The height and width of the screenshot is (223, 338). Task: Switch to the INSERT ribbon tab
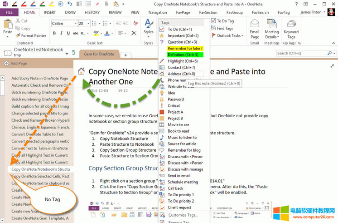[x=50, y=12]
